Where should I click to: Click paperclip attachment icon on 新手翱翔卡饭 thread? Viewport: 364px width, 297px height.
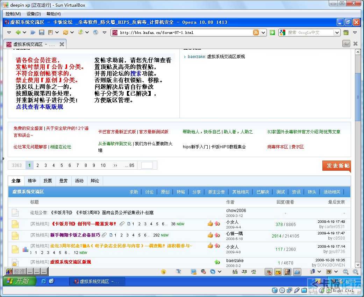tap(104, 235)
